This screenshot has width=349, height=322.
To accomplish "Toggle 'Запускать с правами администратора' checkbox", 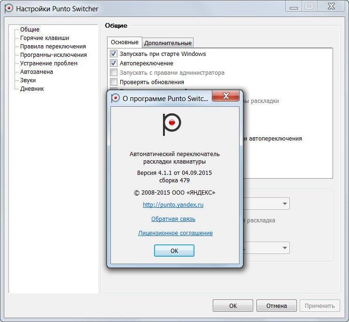I will point(114,72).
